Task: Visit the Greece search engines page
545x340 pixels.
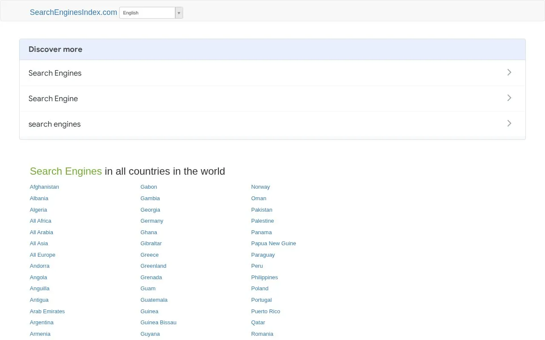Action: click(149, 255)
